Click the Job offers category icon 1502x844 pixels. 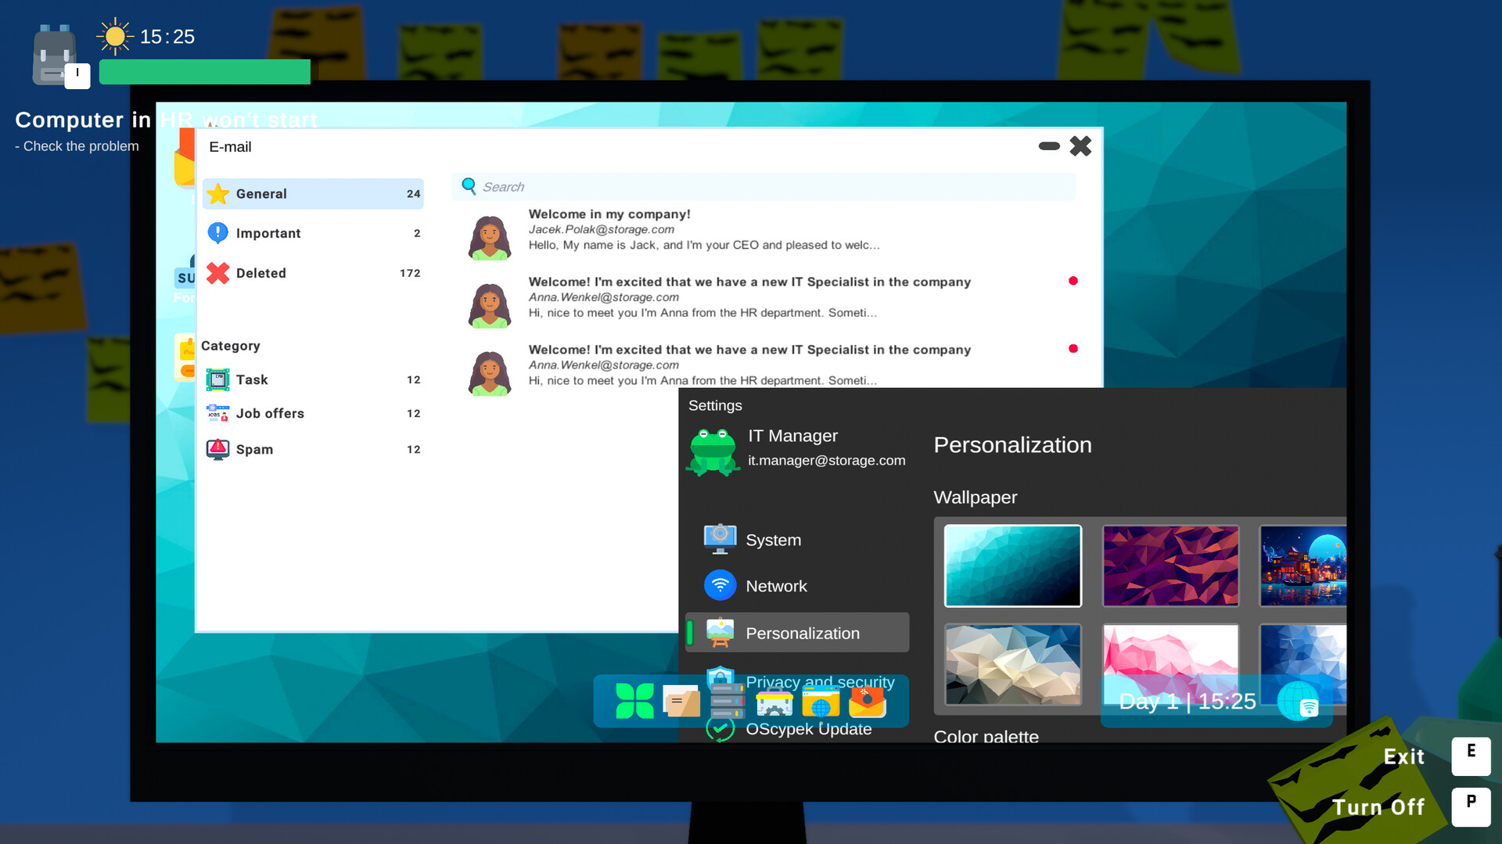tap(217, 413)
